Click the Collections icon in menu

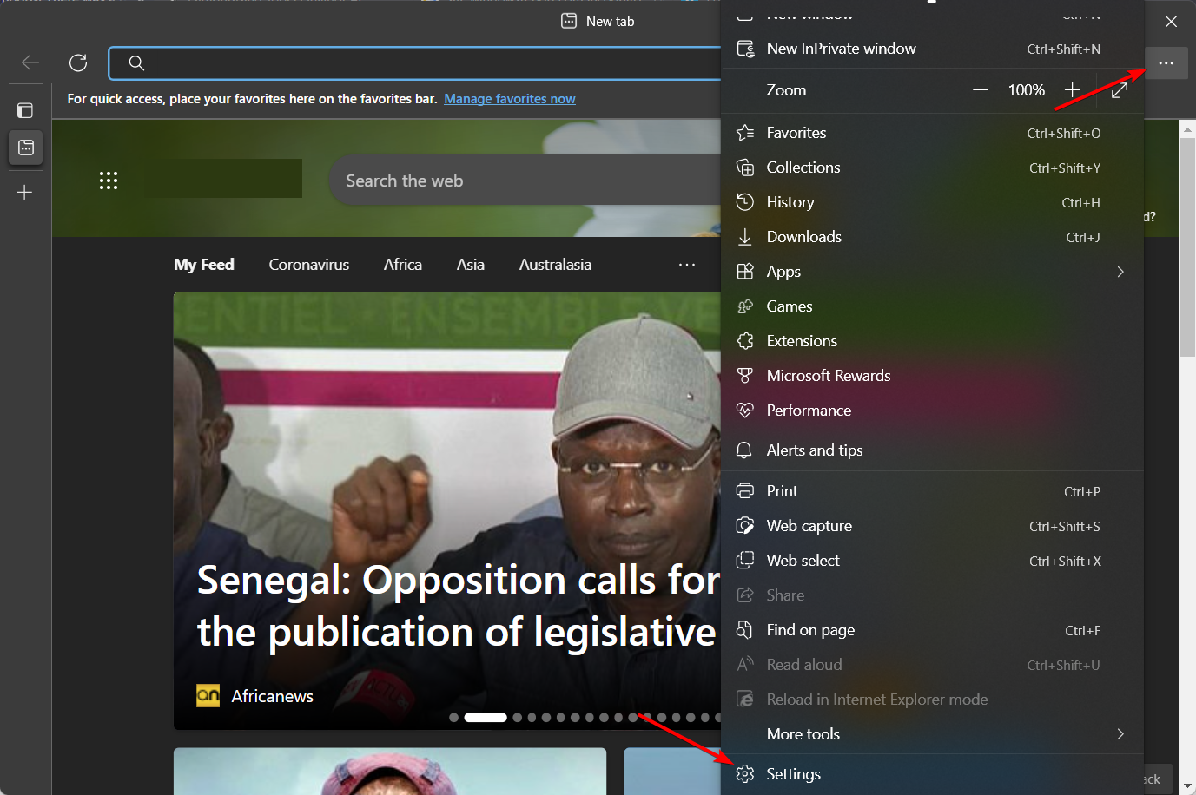(x=745, y=168)
